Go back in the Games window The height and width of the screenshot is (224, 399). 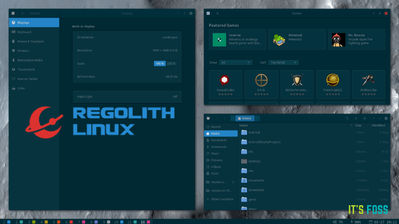217,13
